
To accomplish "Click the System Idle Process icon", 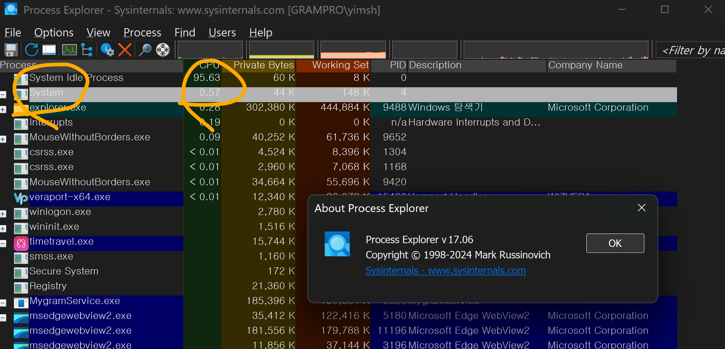I will click(21, 79).
